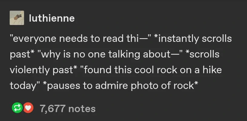
Task: Click the text "*pauses to admire photo of rock*"
Action: coord(119,86)
